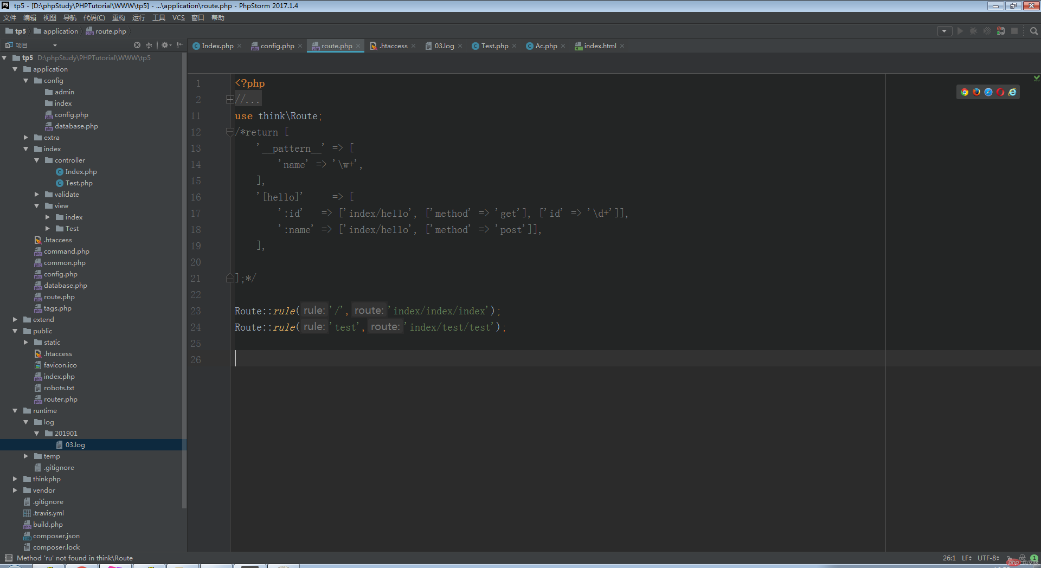Click the Debug bug icon
This screenshot has height=568, width=1041.
click(x=974, y=31)
